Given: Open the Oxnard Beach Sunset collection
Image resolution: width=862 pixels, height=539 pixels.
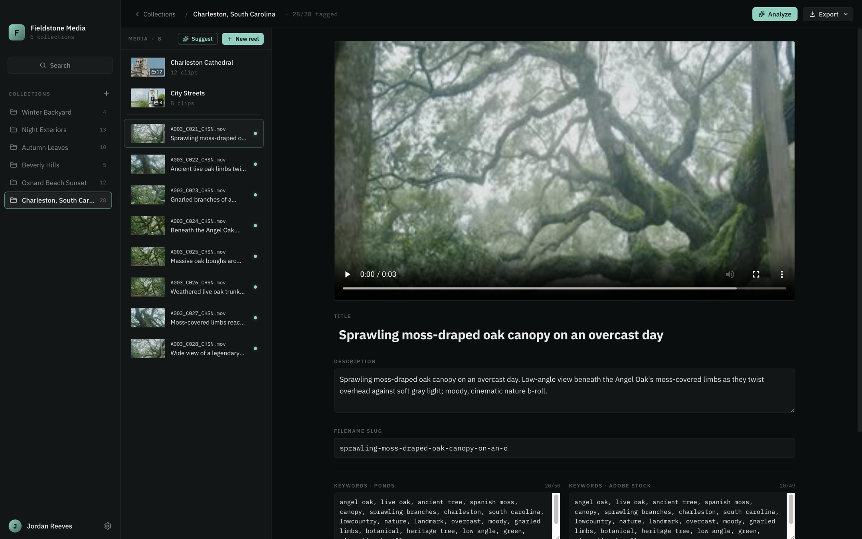Looking at the screenshot, I should (x=58, y=182).
